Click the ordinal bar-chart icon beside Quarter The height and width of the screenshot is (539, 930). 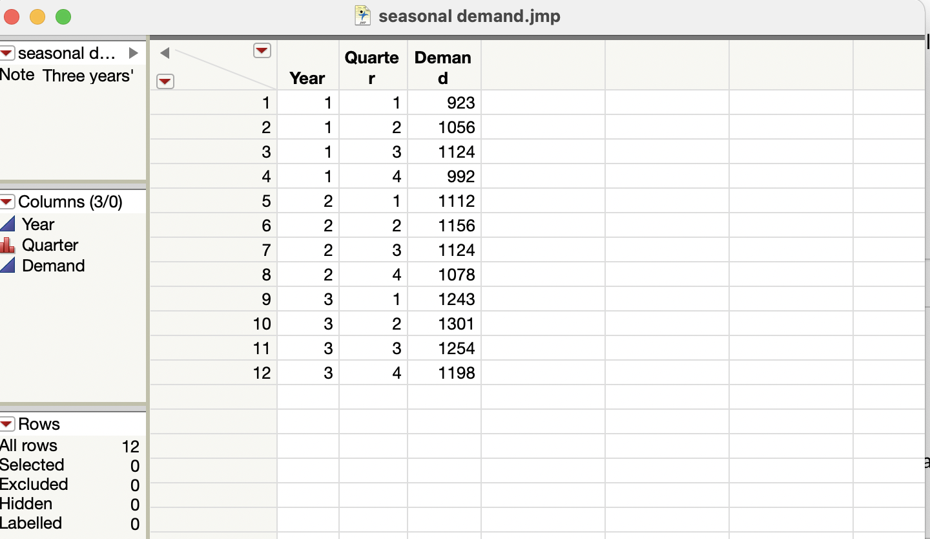click(8, 245)
